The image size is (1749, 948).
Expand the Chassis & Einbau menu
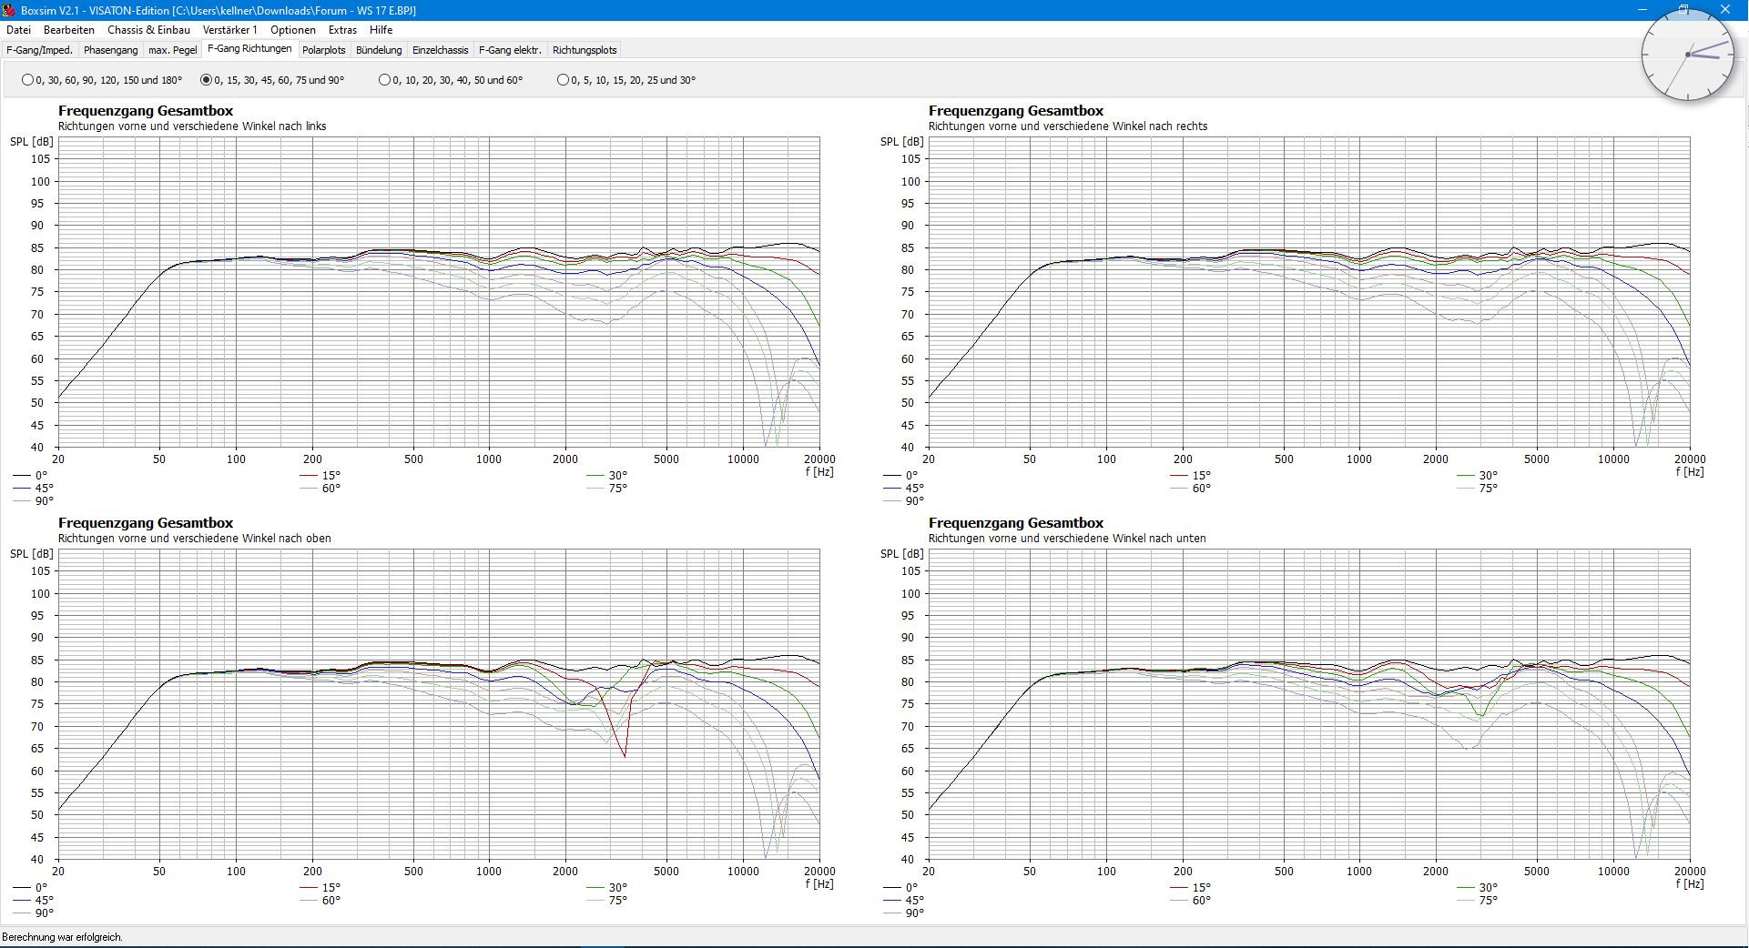tap(148, 30)
